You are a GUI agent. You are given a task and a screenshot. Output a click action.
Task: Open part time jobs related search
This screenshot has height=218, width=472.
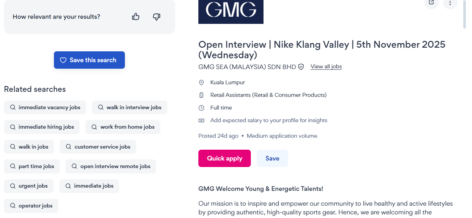(x=32, y=166)
